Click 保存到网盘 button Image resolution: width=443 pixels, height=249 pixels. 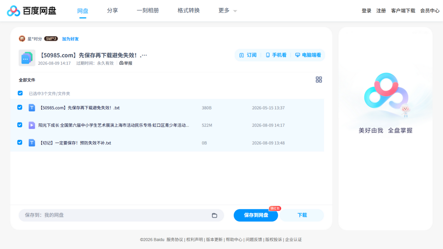click(x=256, y=215)
